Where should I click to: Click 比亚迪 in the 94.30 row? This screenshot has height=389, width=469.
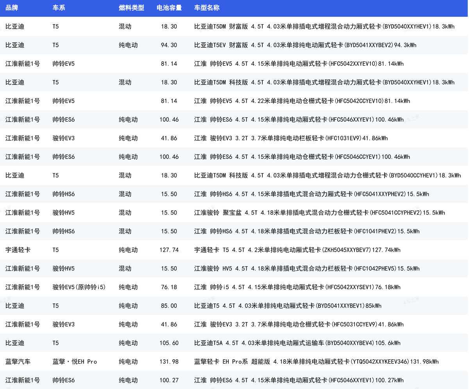point(15,45)
